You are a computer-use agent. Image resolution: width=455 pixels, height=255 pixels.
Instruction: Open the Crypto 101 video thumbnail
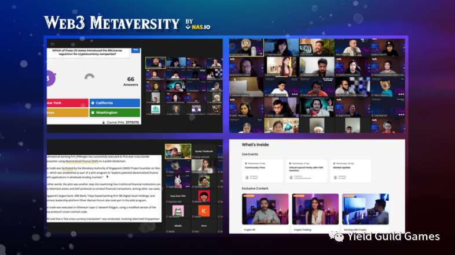265,209
